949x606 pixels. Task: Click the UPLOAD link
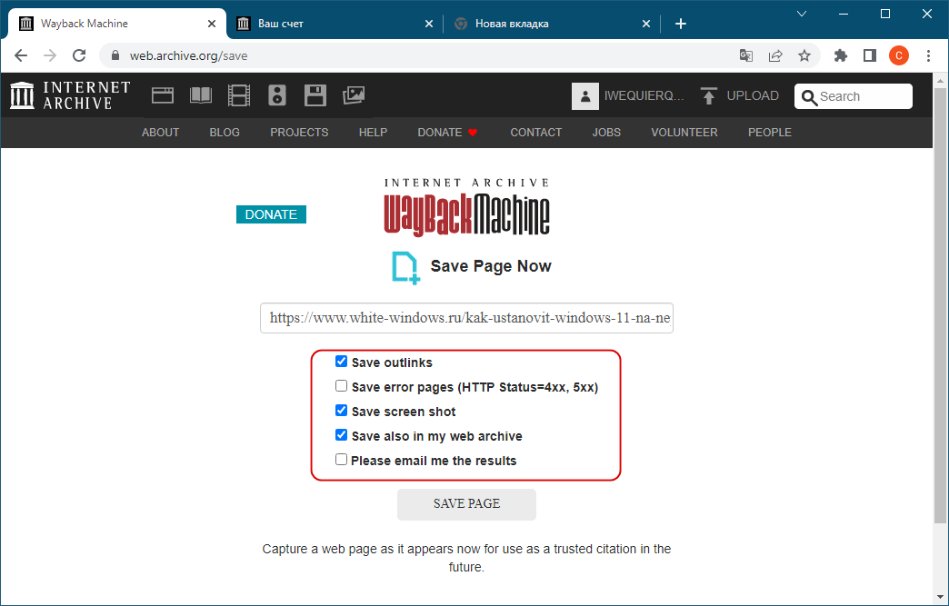click(x=753, y=96)
